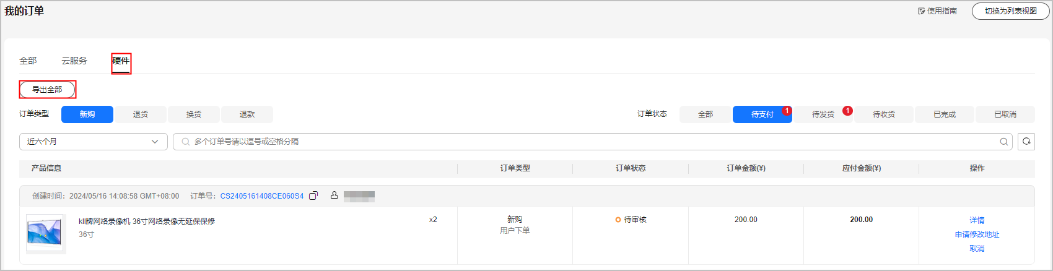
Task: Click the 详情 details link
Action: click(977, 220)
